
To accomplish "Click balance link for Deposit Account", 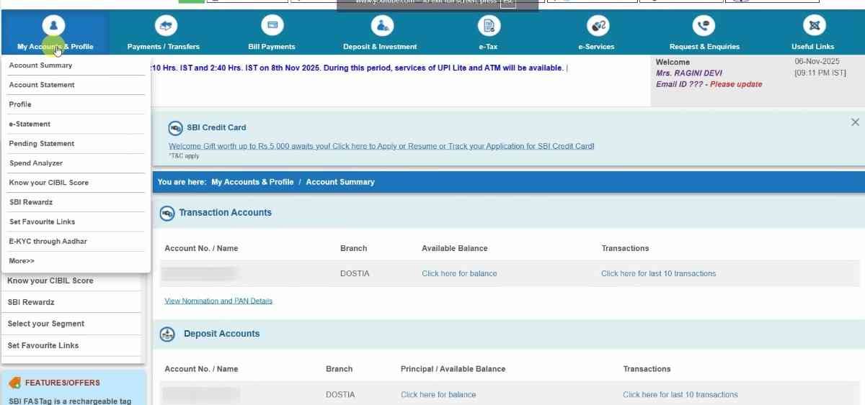I will tap(438, 394).
